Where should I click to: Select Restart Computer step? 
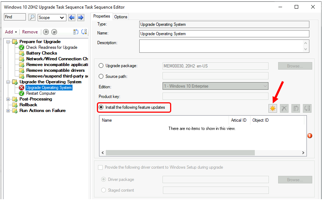[x=41, y=93]
